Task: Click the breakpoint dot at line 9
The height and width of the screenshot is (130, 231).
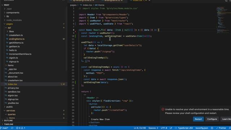Action: coord(75,32)
